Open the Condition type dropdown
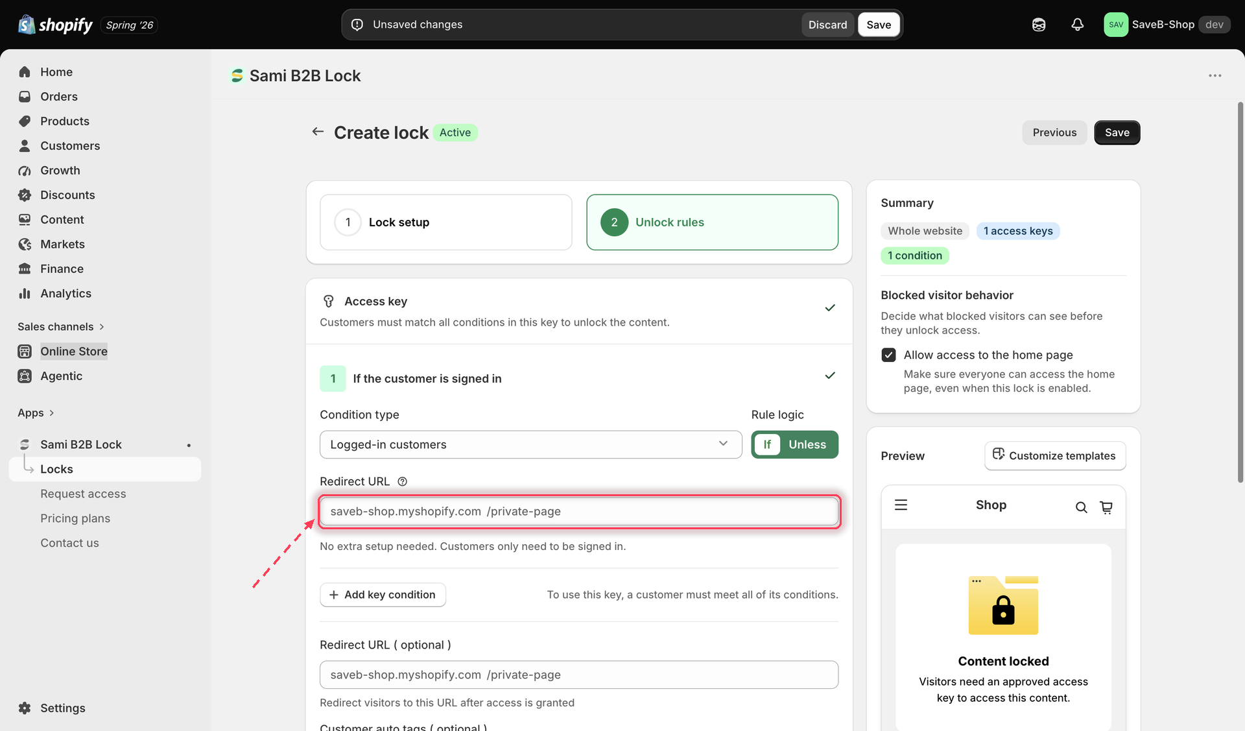 [530, 444]
